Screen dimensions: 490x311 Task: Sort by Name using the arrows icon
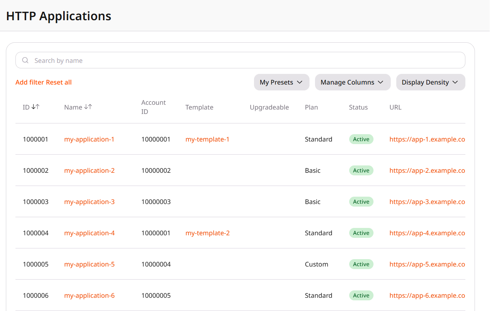pyautogui.click(x=88, y=107)
